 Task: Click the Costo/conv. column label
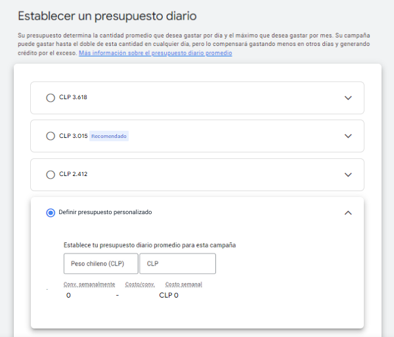(x=139, y=284)
